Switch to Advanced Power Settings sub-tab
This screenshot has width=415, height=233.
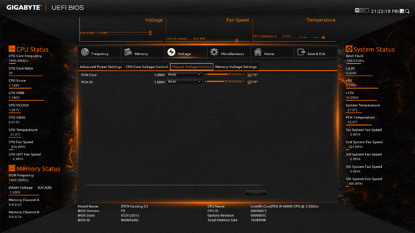[101, 67]
